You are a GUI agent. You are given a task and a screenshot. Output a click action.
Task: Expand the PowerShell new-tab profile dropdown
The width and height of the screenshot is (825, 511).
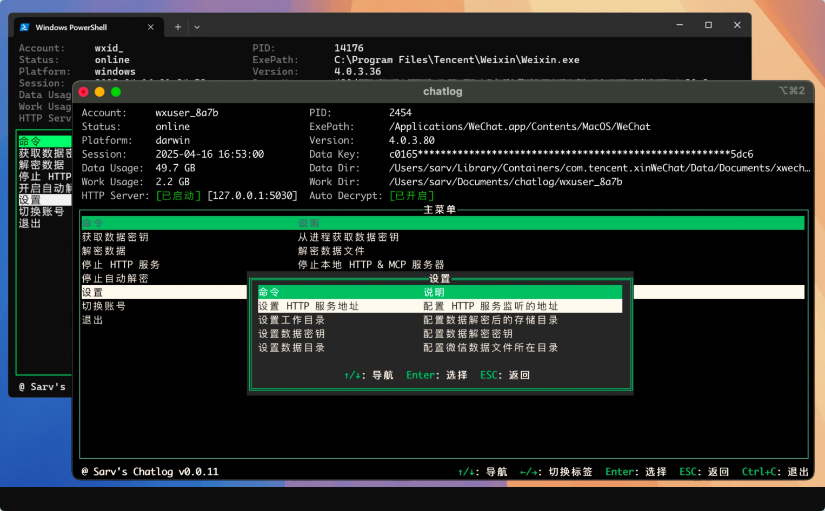[197, 27]
